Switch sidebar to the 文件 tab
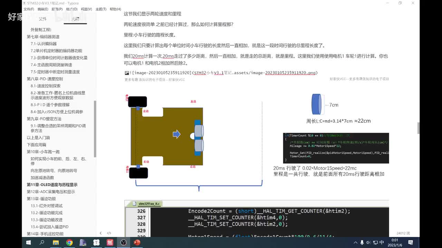 [x=42, y=19]
